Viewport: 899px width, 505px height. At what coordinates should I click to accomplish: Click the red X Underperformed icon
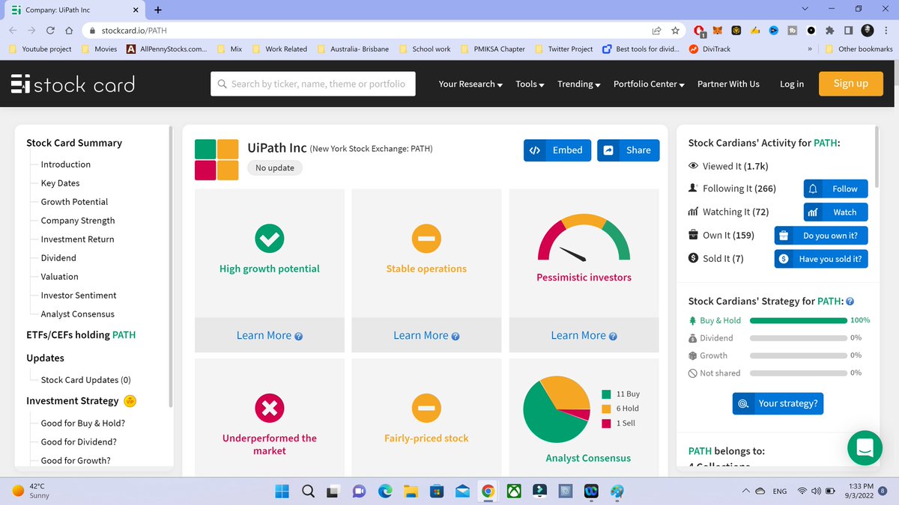pos(270,408)
